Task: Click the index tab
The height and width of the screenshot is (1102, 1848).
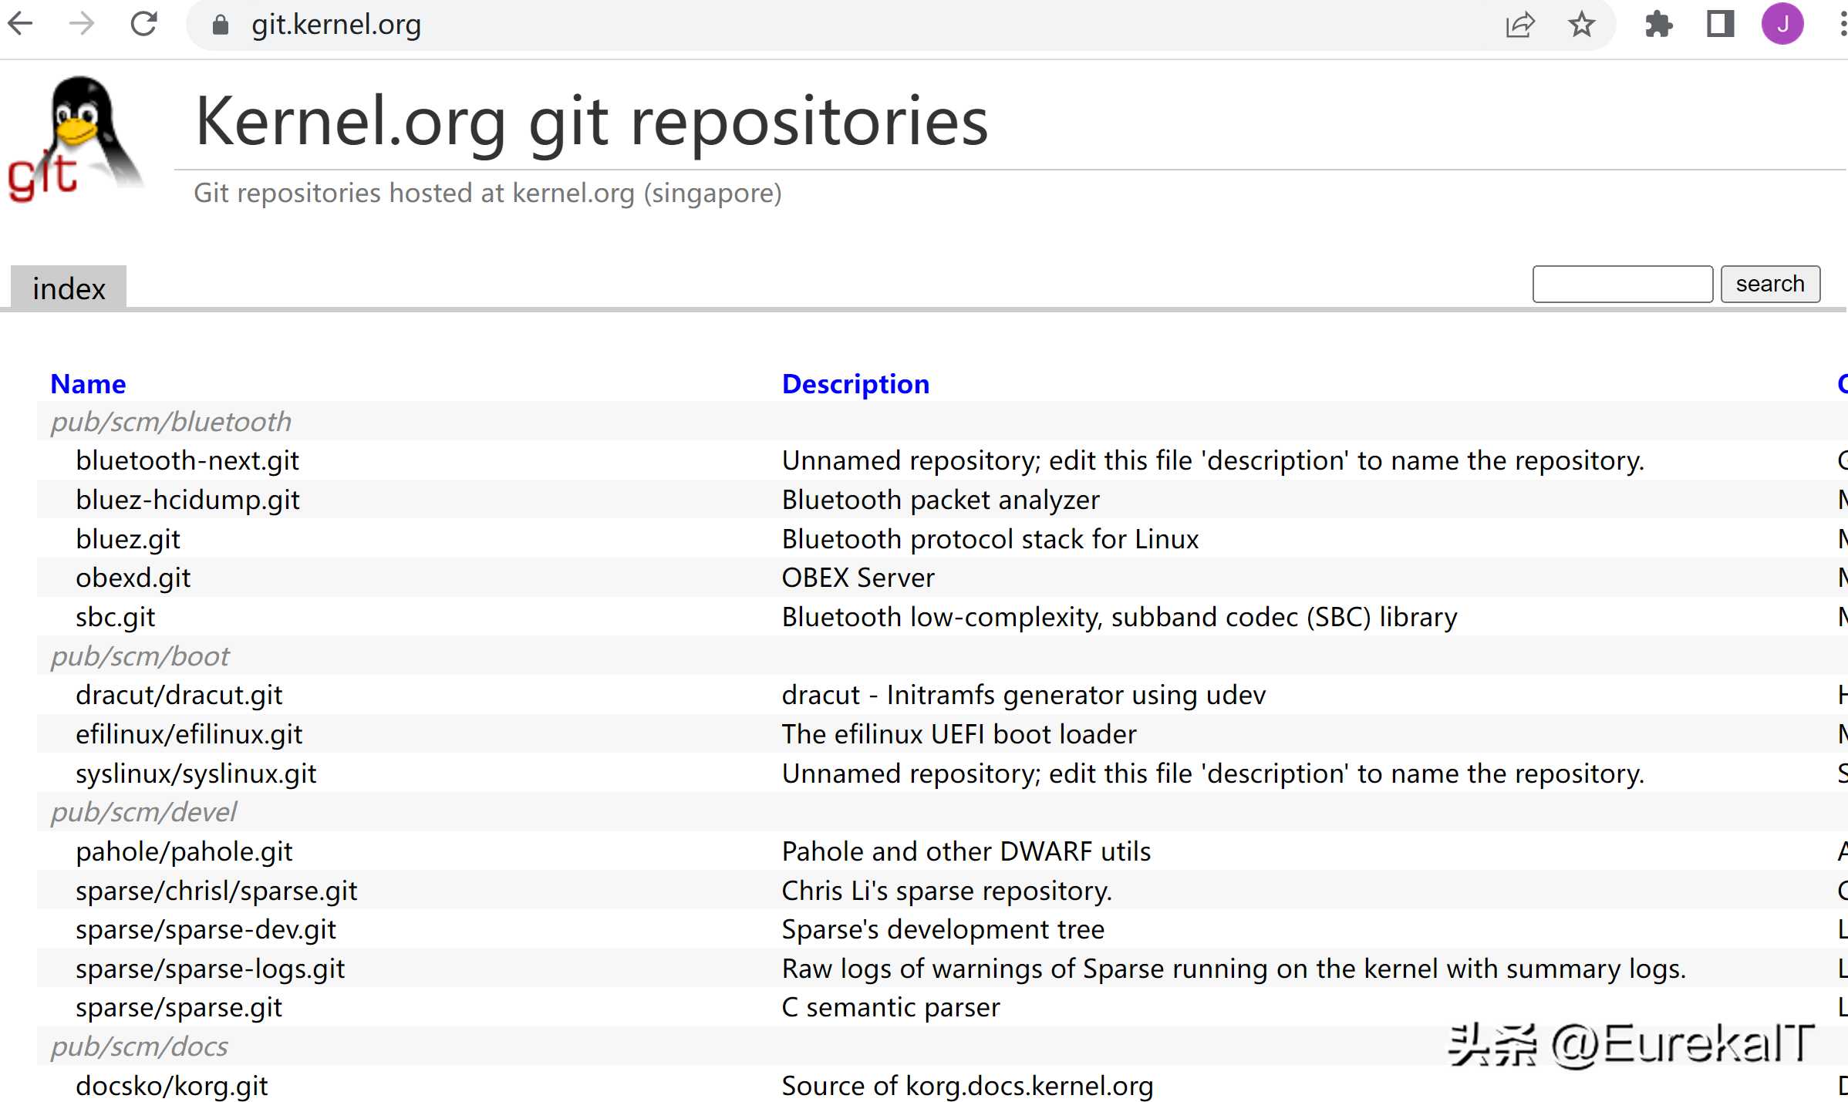Action: [69, 288]
